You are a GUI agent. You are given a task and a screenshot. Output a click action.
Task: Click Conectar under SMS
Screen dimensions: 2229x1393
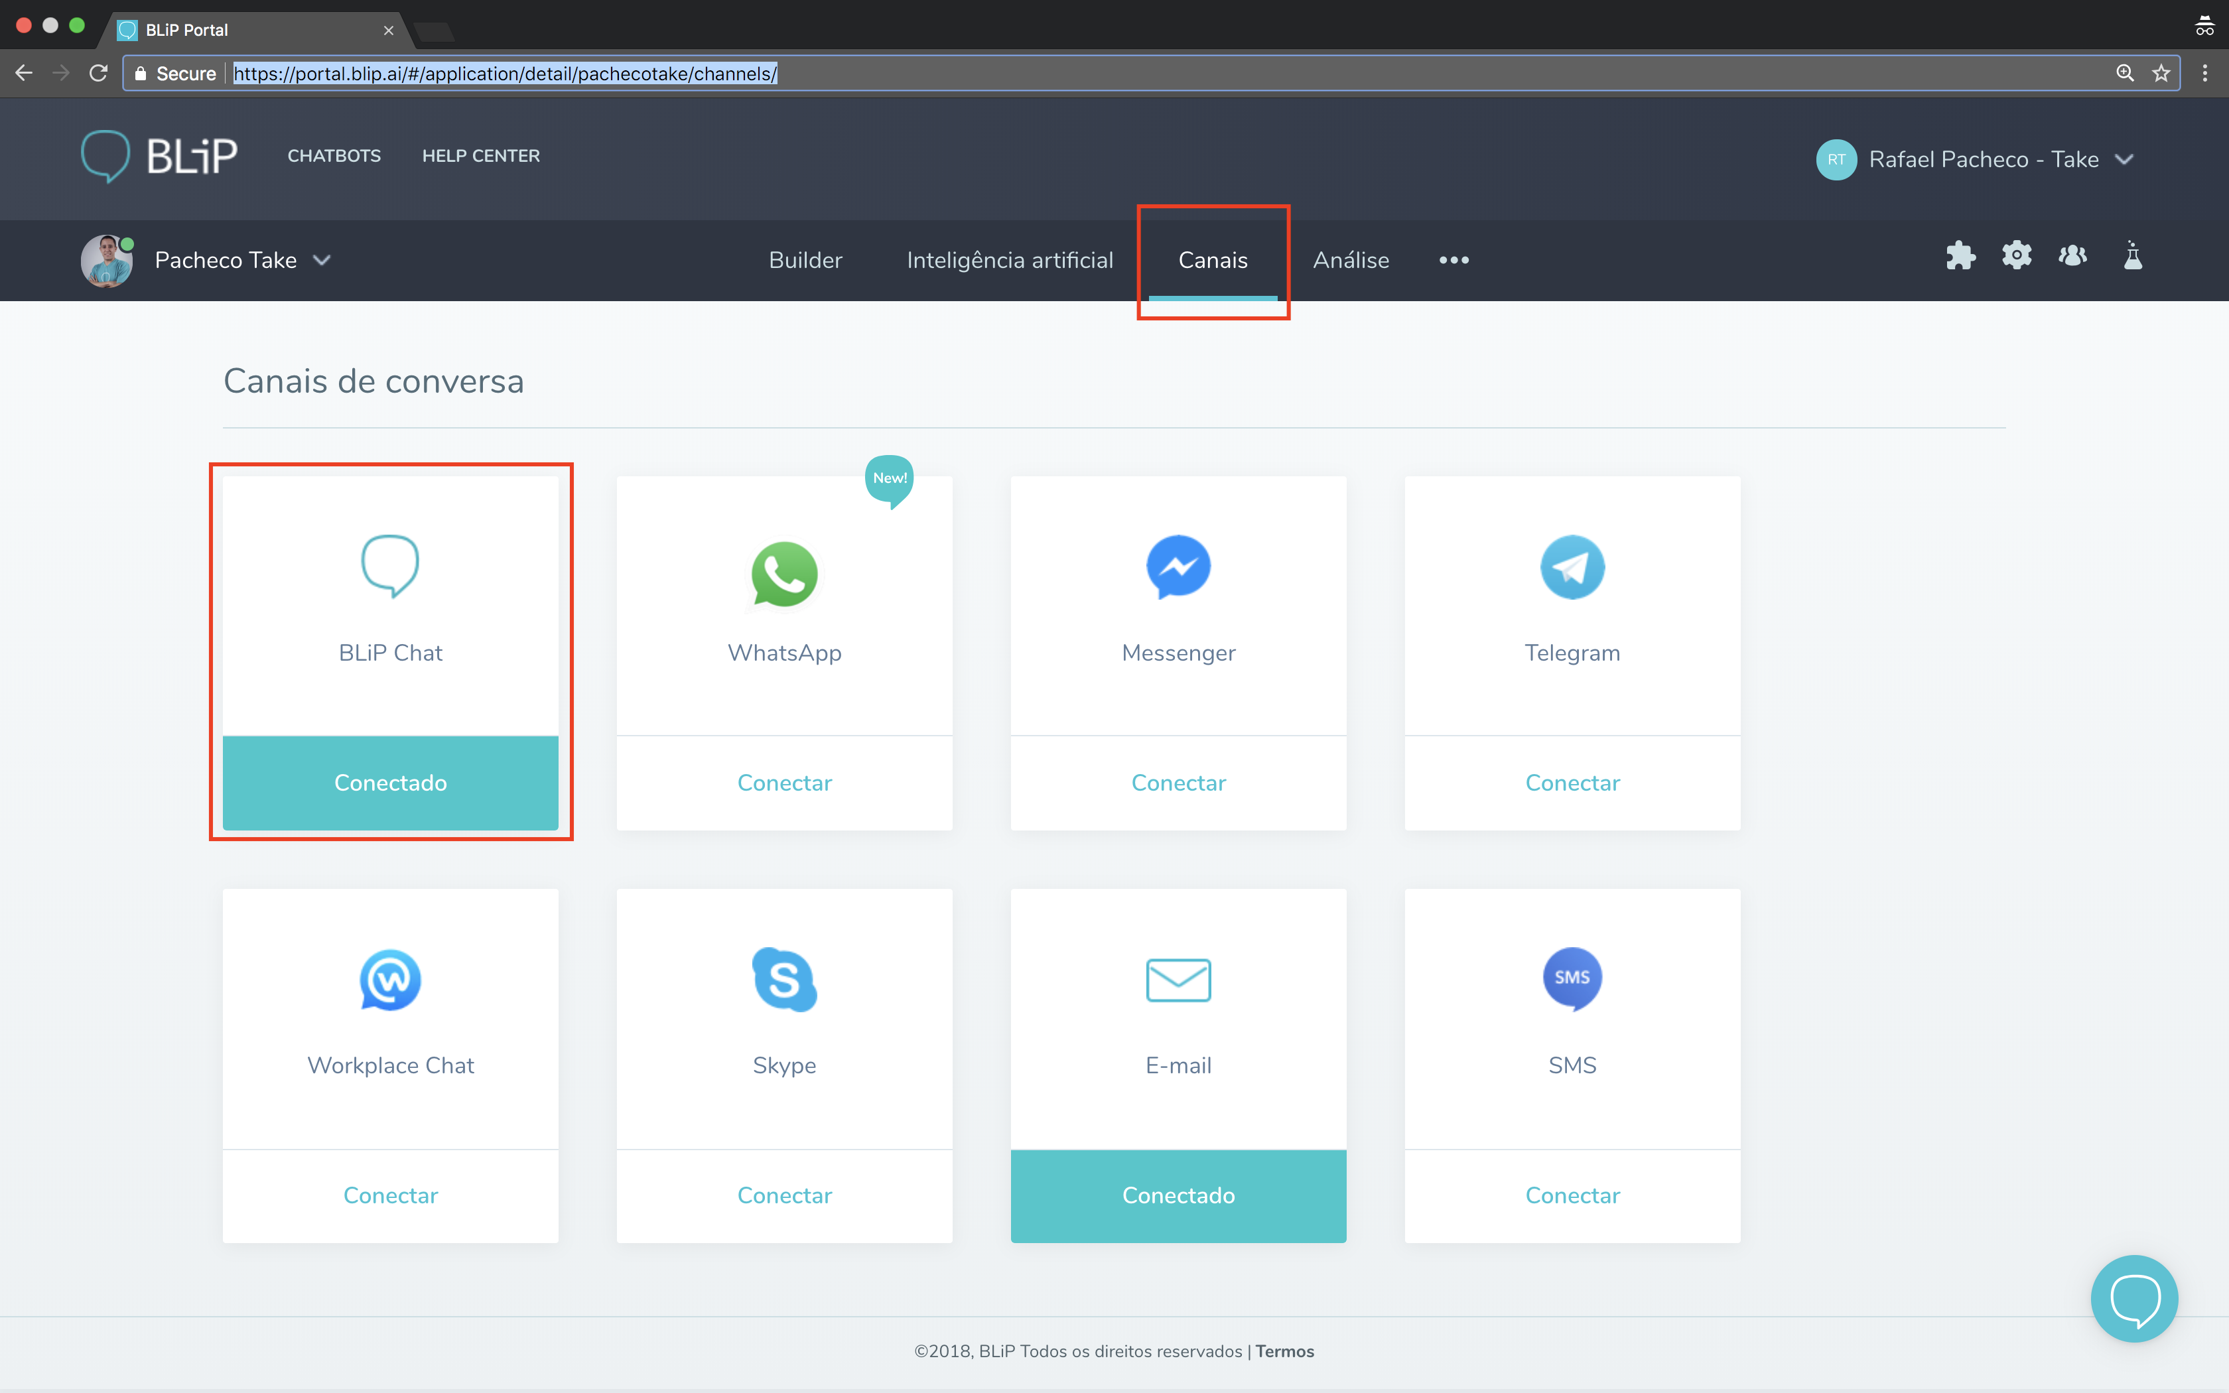pos(1572,1195)
